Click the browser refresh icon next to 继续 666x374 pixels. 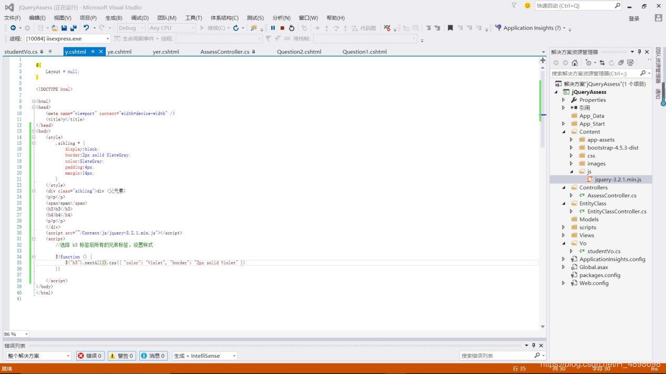click(235, 28)
